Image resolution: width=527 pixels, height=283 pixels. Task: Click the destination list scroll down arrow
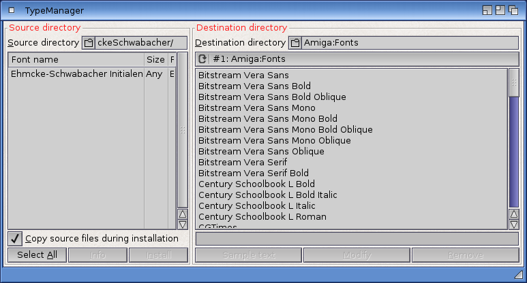(513, 224)
